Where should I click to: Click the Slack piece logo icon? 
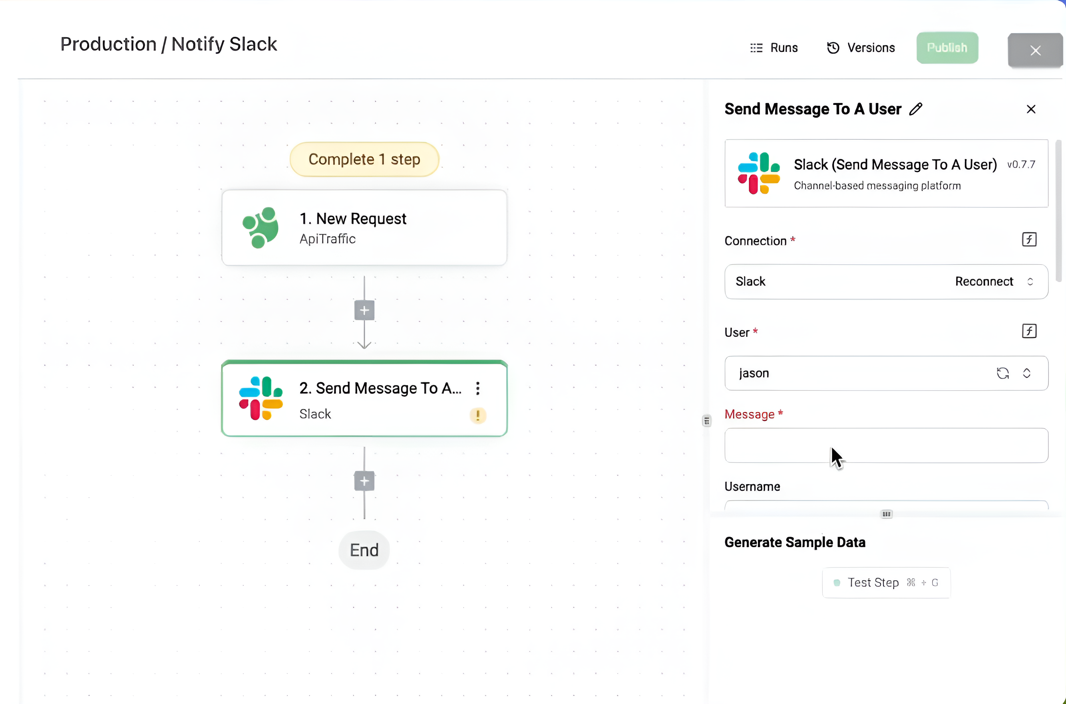pyautogui.click(x=759, y=173)
